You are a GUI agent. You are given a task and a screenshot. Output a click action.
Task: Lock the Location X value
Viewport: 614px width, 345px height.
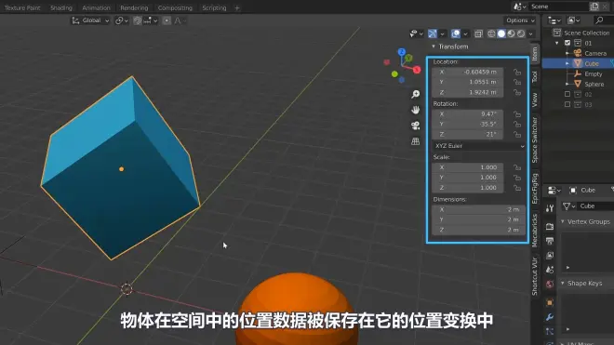click(x=517, y=72)
